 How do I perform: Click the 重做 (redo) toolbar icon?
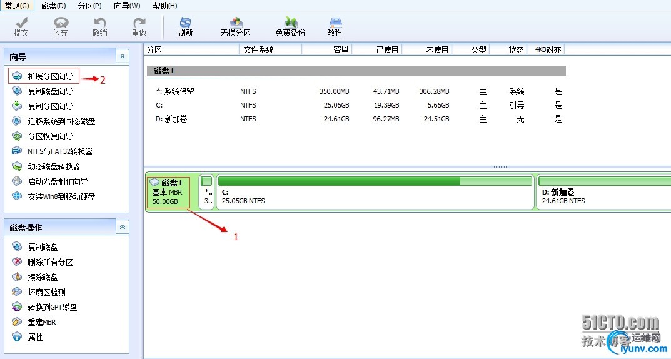pos(139,26)
